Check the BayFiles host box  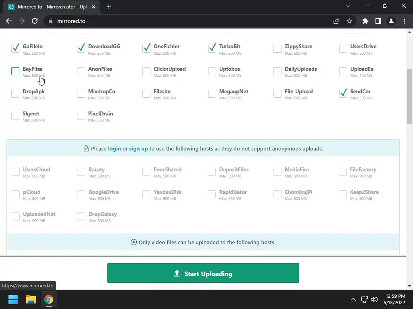15,71
